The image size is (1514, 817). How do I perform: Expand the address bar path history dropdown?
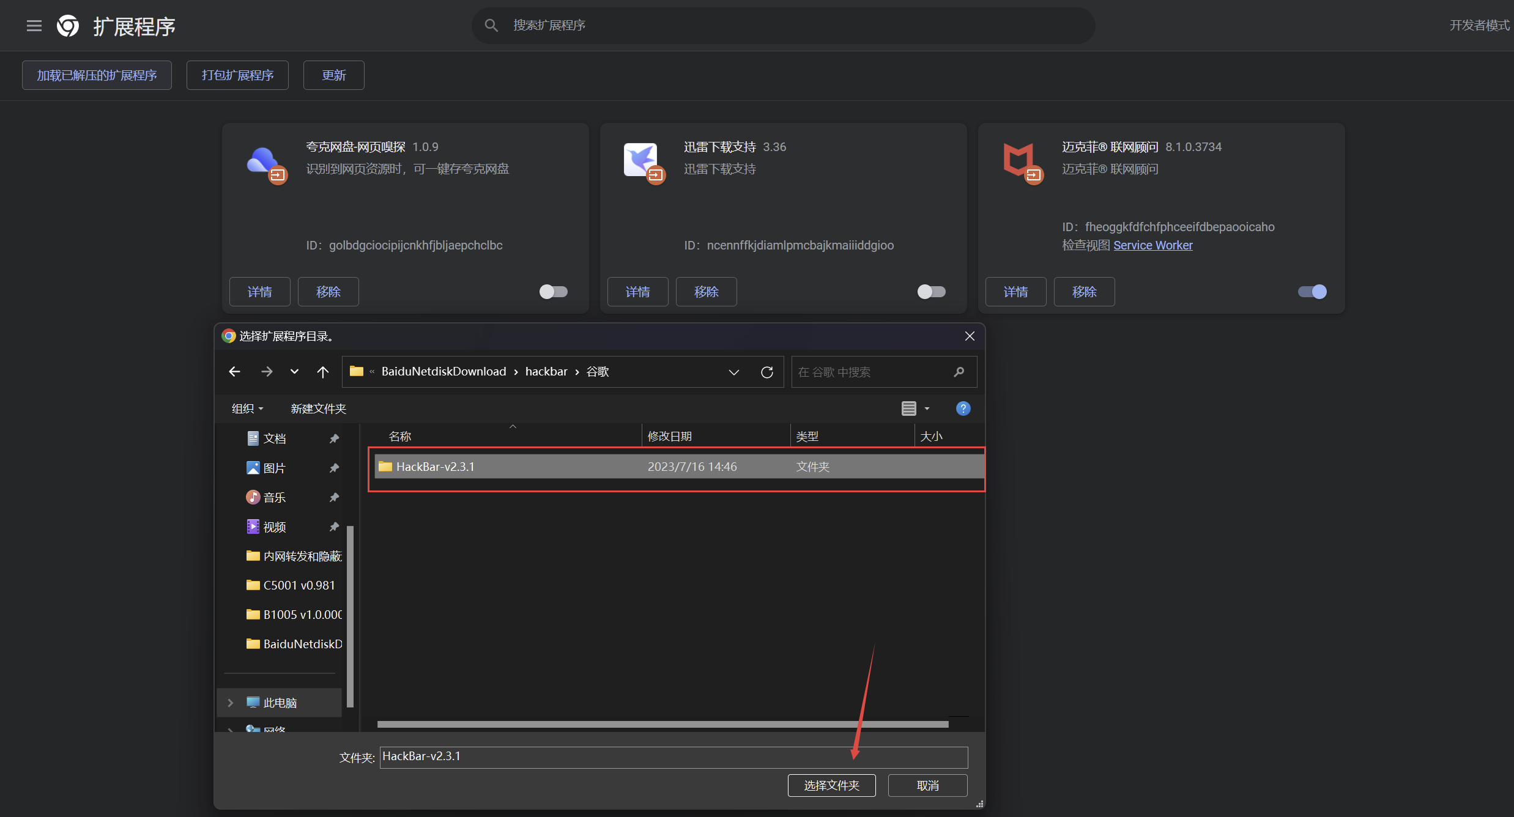tap(734, 372)
